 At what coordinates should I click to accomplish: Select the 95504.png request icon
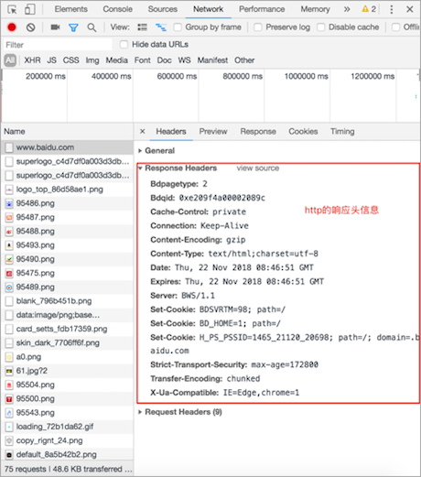pos(9,385)
